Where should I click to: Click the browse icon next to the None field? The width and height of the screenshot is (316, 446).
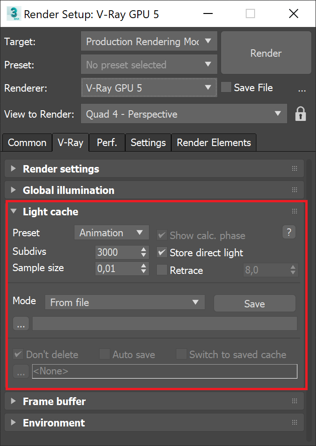20,371
